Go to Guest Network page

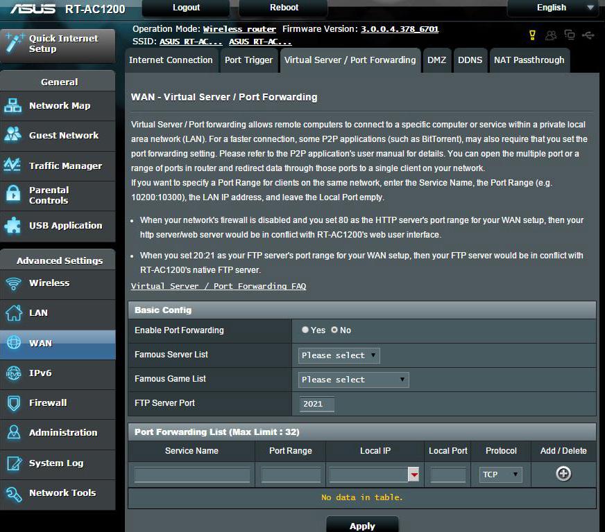[x=58, y=136]
